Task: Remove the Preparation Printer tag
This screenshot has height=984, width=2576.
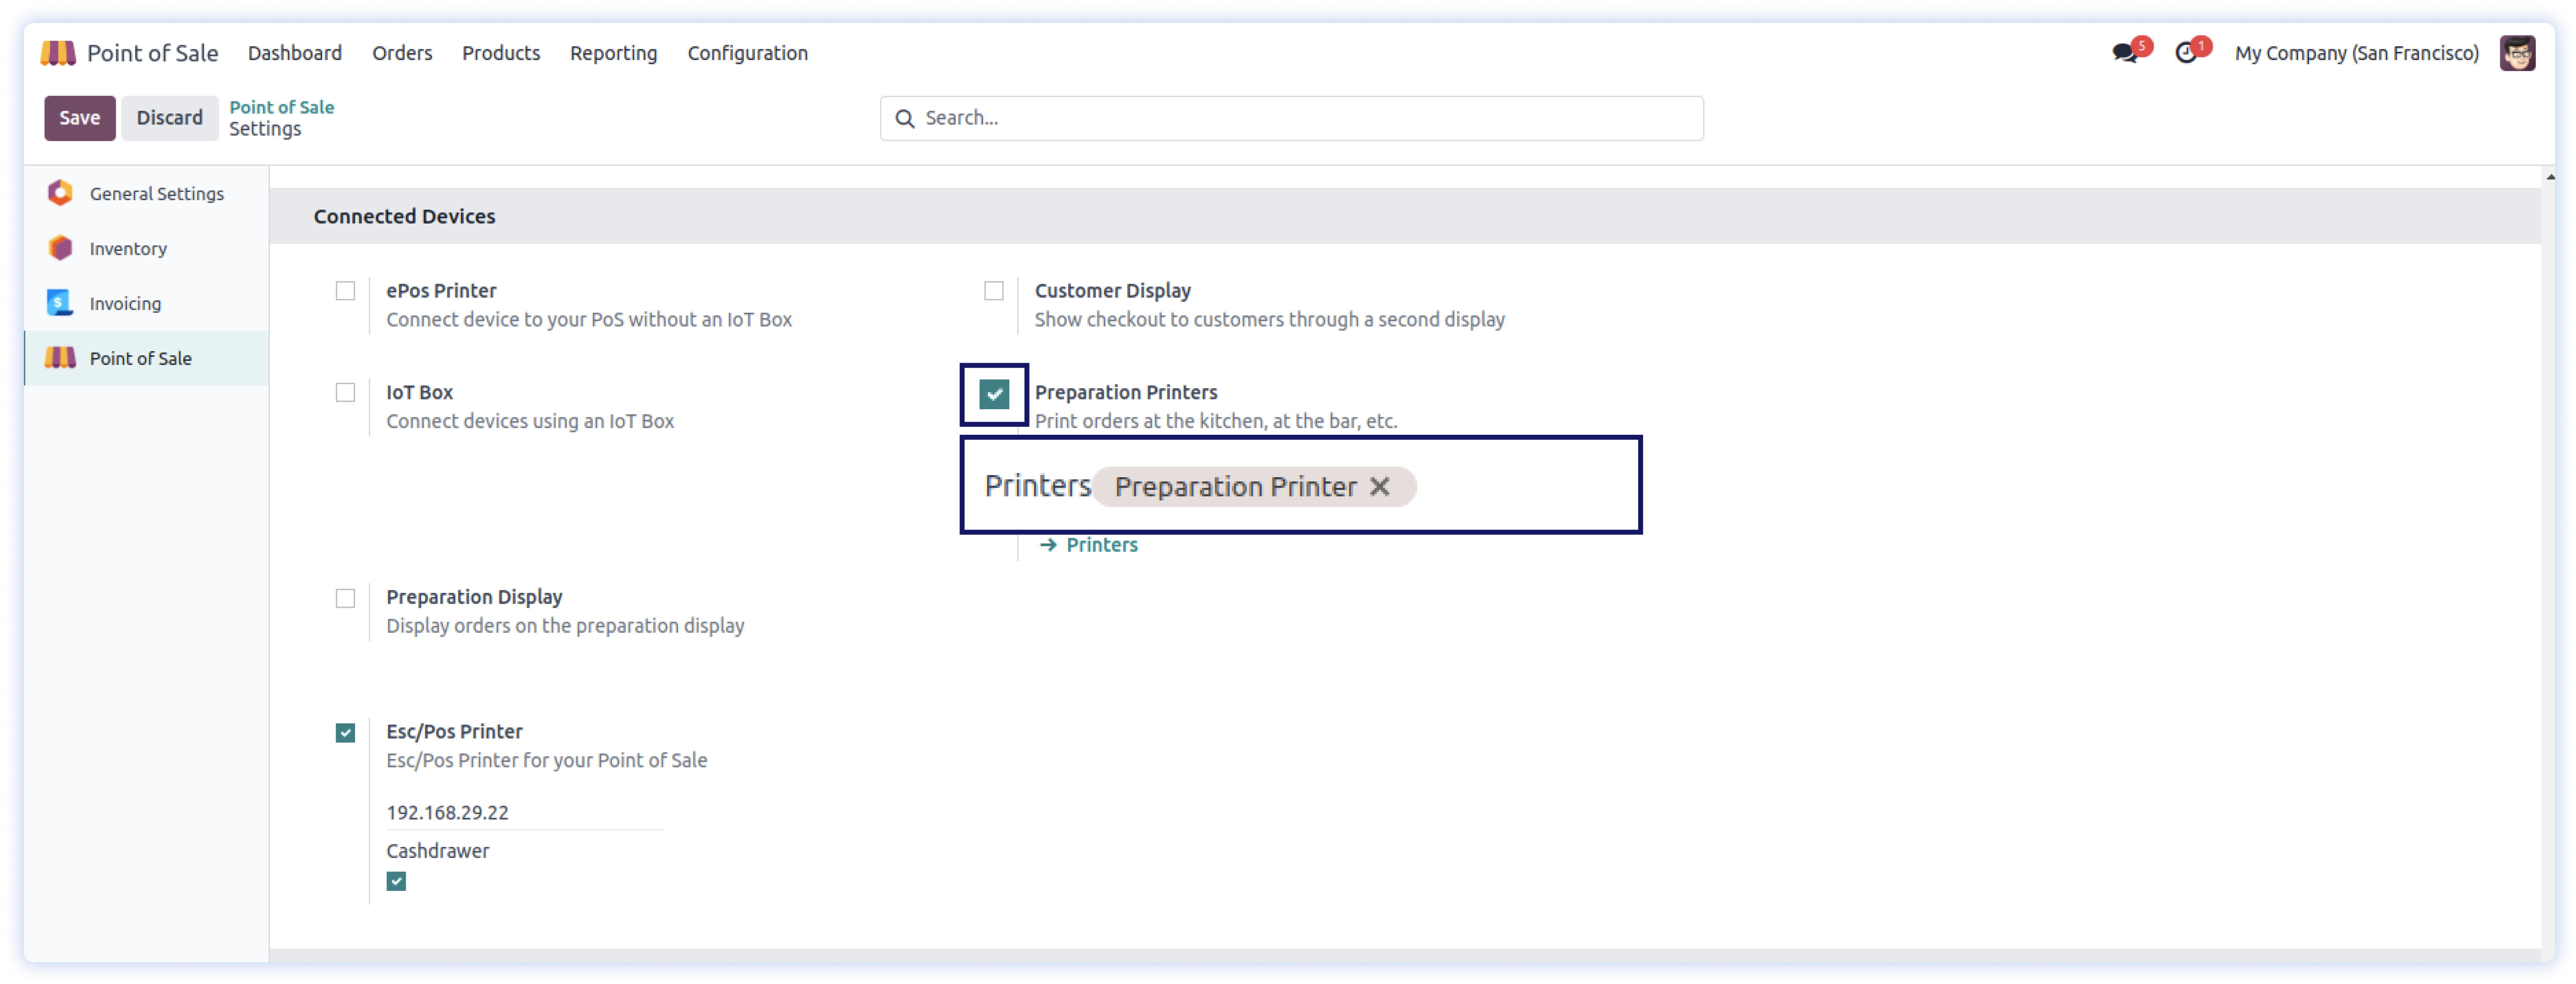Action: point(1380,487)
